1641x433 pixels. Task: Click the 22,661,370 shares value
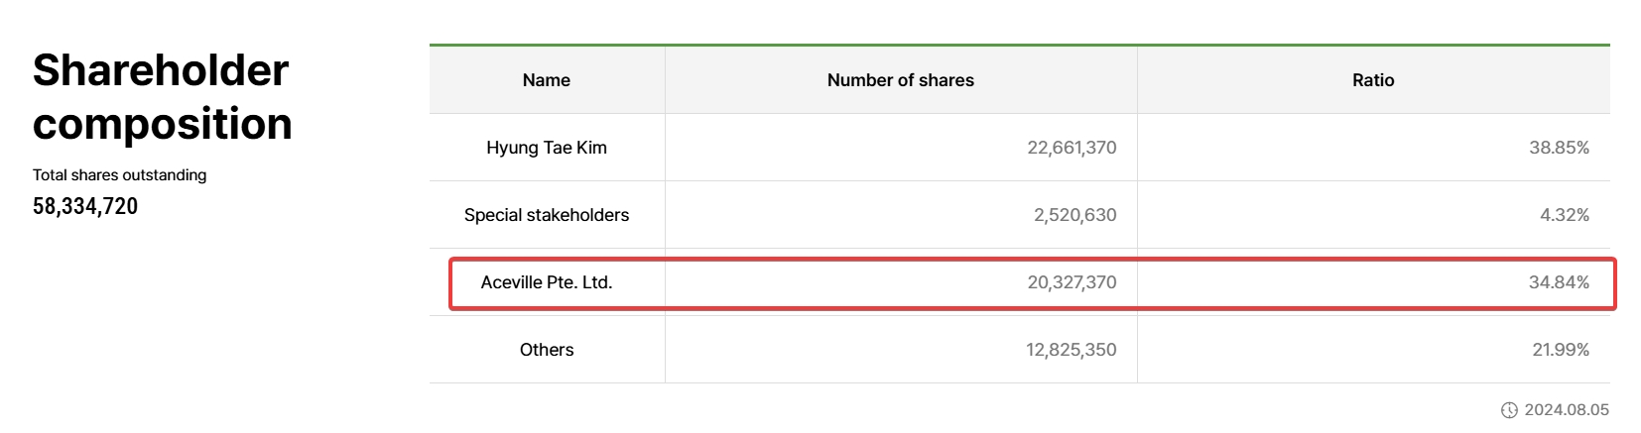(x=1072, y=148)
